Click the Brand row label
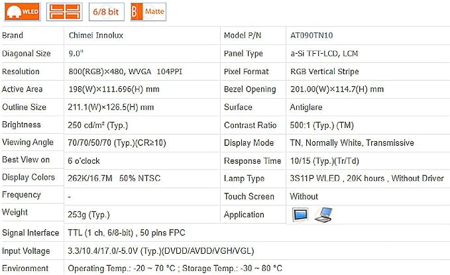This screenshot has width=450, height=275. pos(13,35)
